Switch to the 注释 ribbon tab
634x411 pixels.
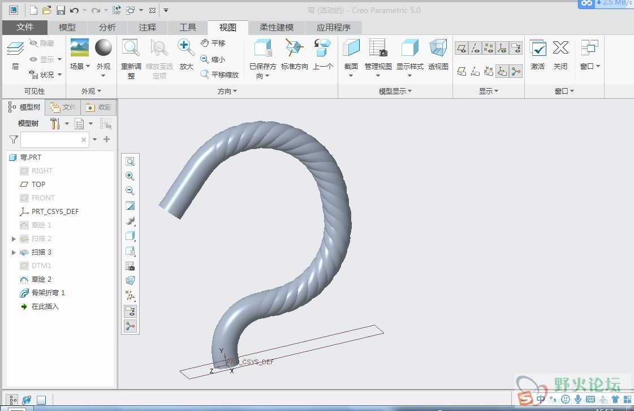[147, 28]
